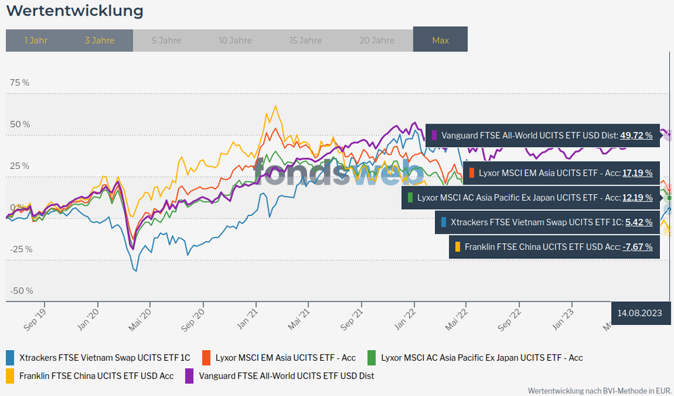Select the 1 Jahr time range tab

[x=36, y=41]
